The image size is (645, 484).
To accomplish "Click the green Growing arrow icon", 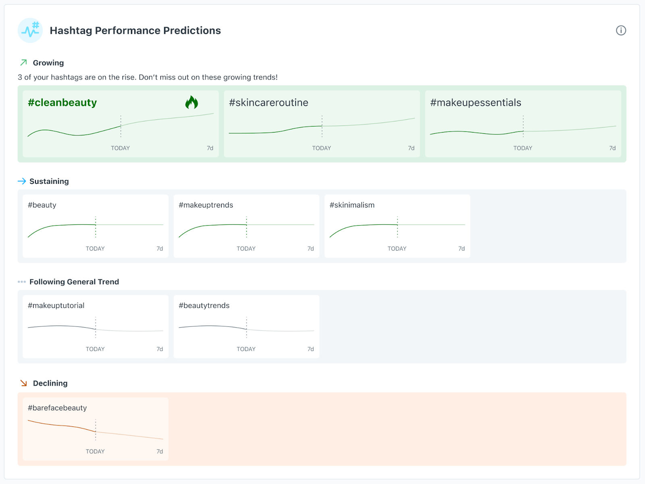I will (x=23, y=62).
